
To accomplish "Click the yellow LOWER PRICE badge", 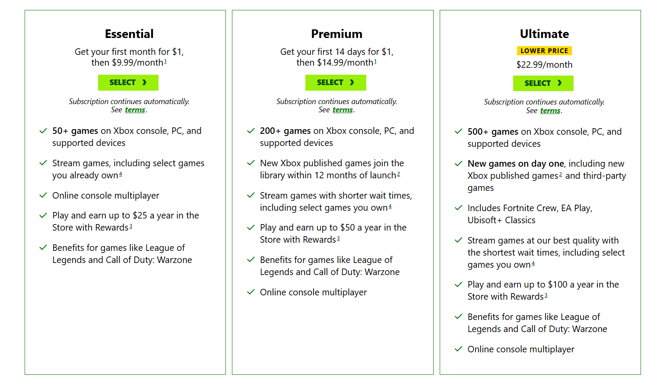I will coord(544,51).
